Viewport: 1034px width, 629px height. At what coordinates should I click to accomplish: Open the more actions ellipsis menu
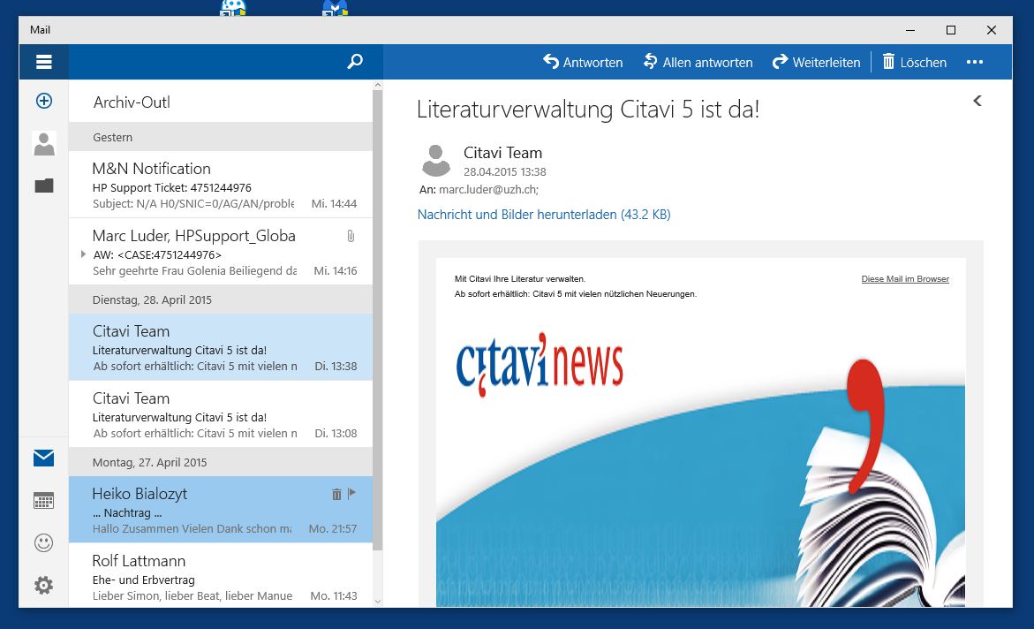pos(975,62)
